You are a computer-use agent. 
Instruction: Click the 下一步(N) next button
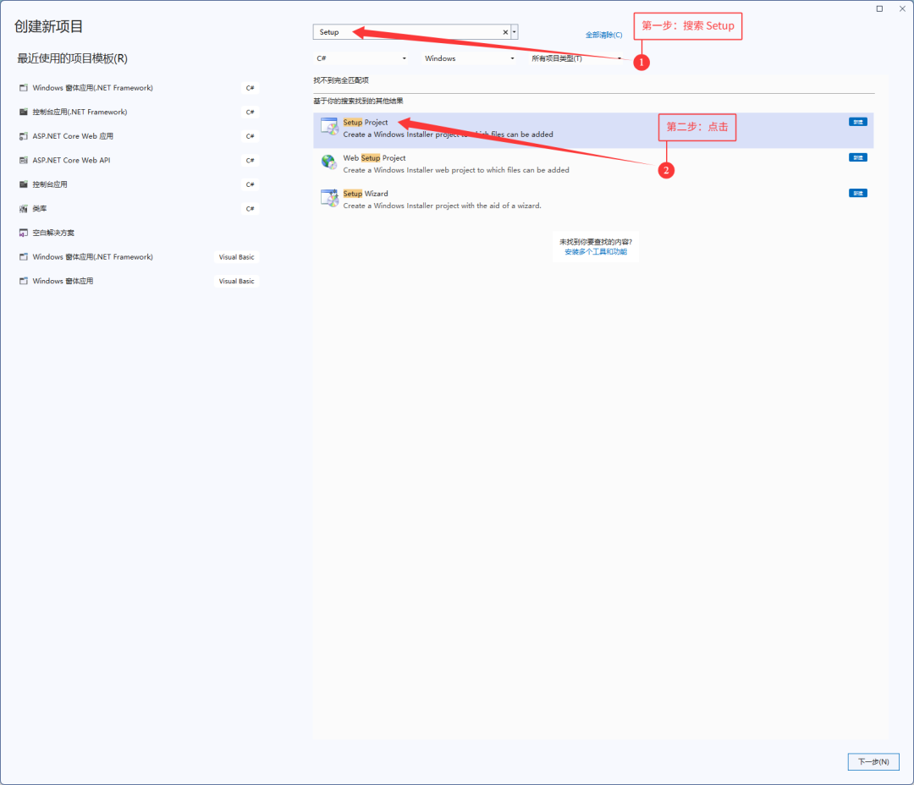click(x=873, y=761)
